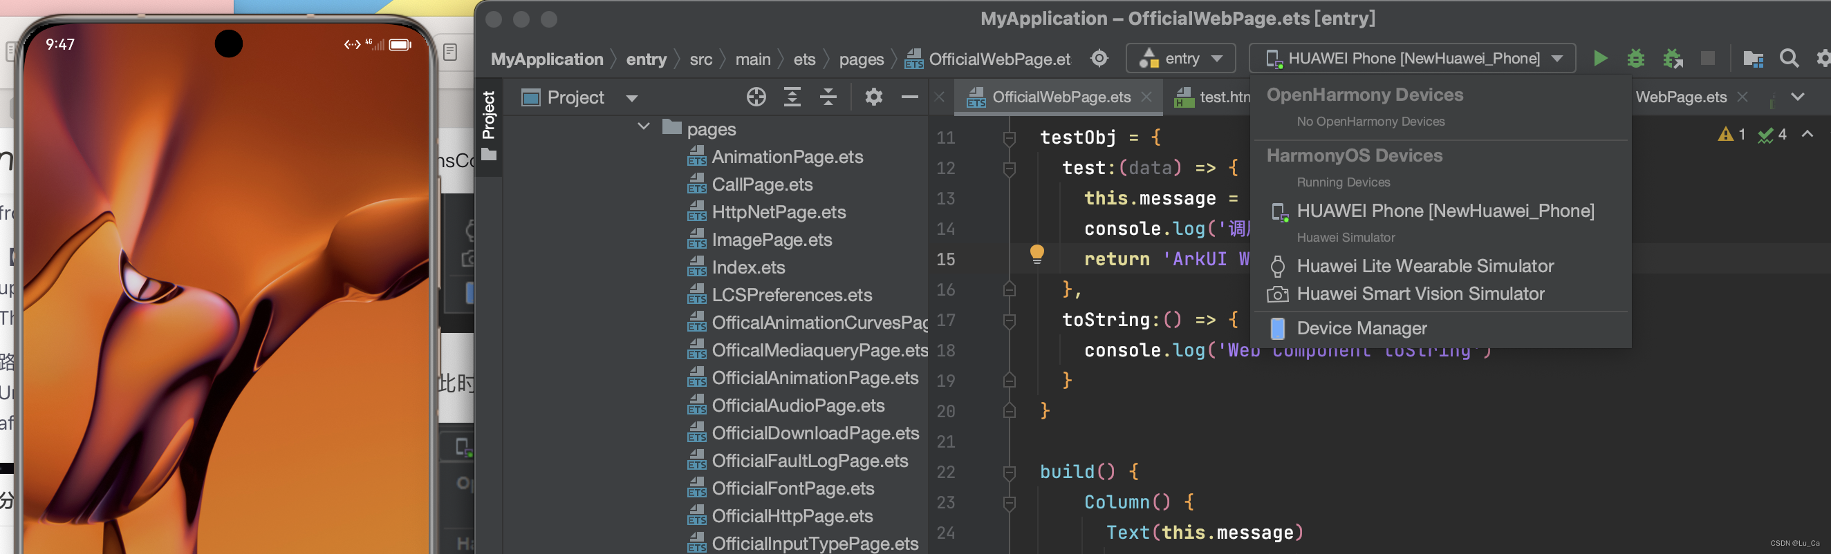The height and width of the screenshot is (554, 1831).
Task: Fold the test function at line 12
Action: 1009,169
